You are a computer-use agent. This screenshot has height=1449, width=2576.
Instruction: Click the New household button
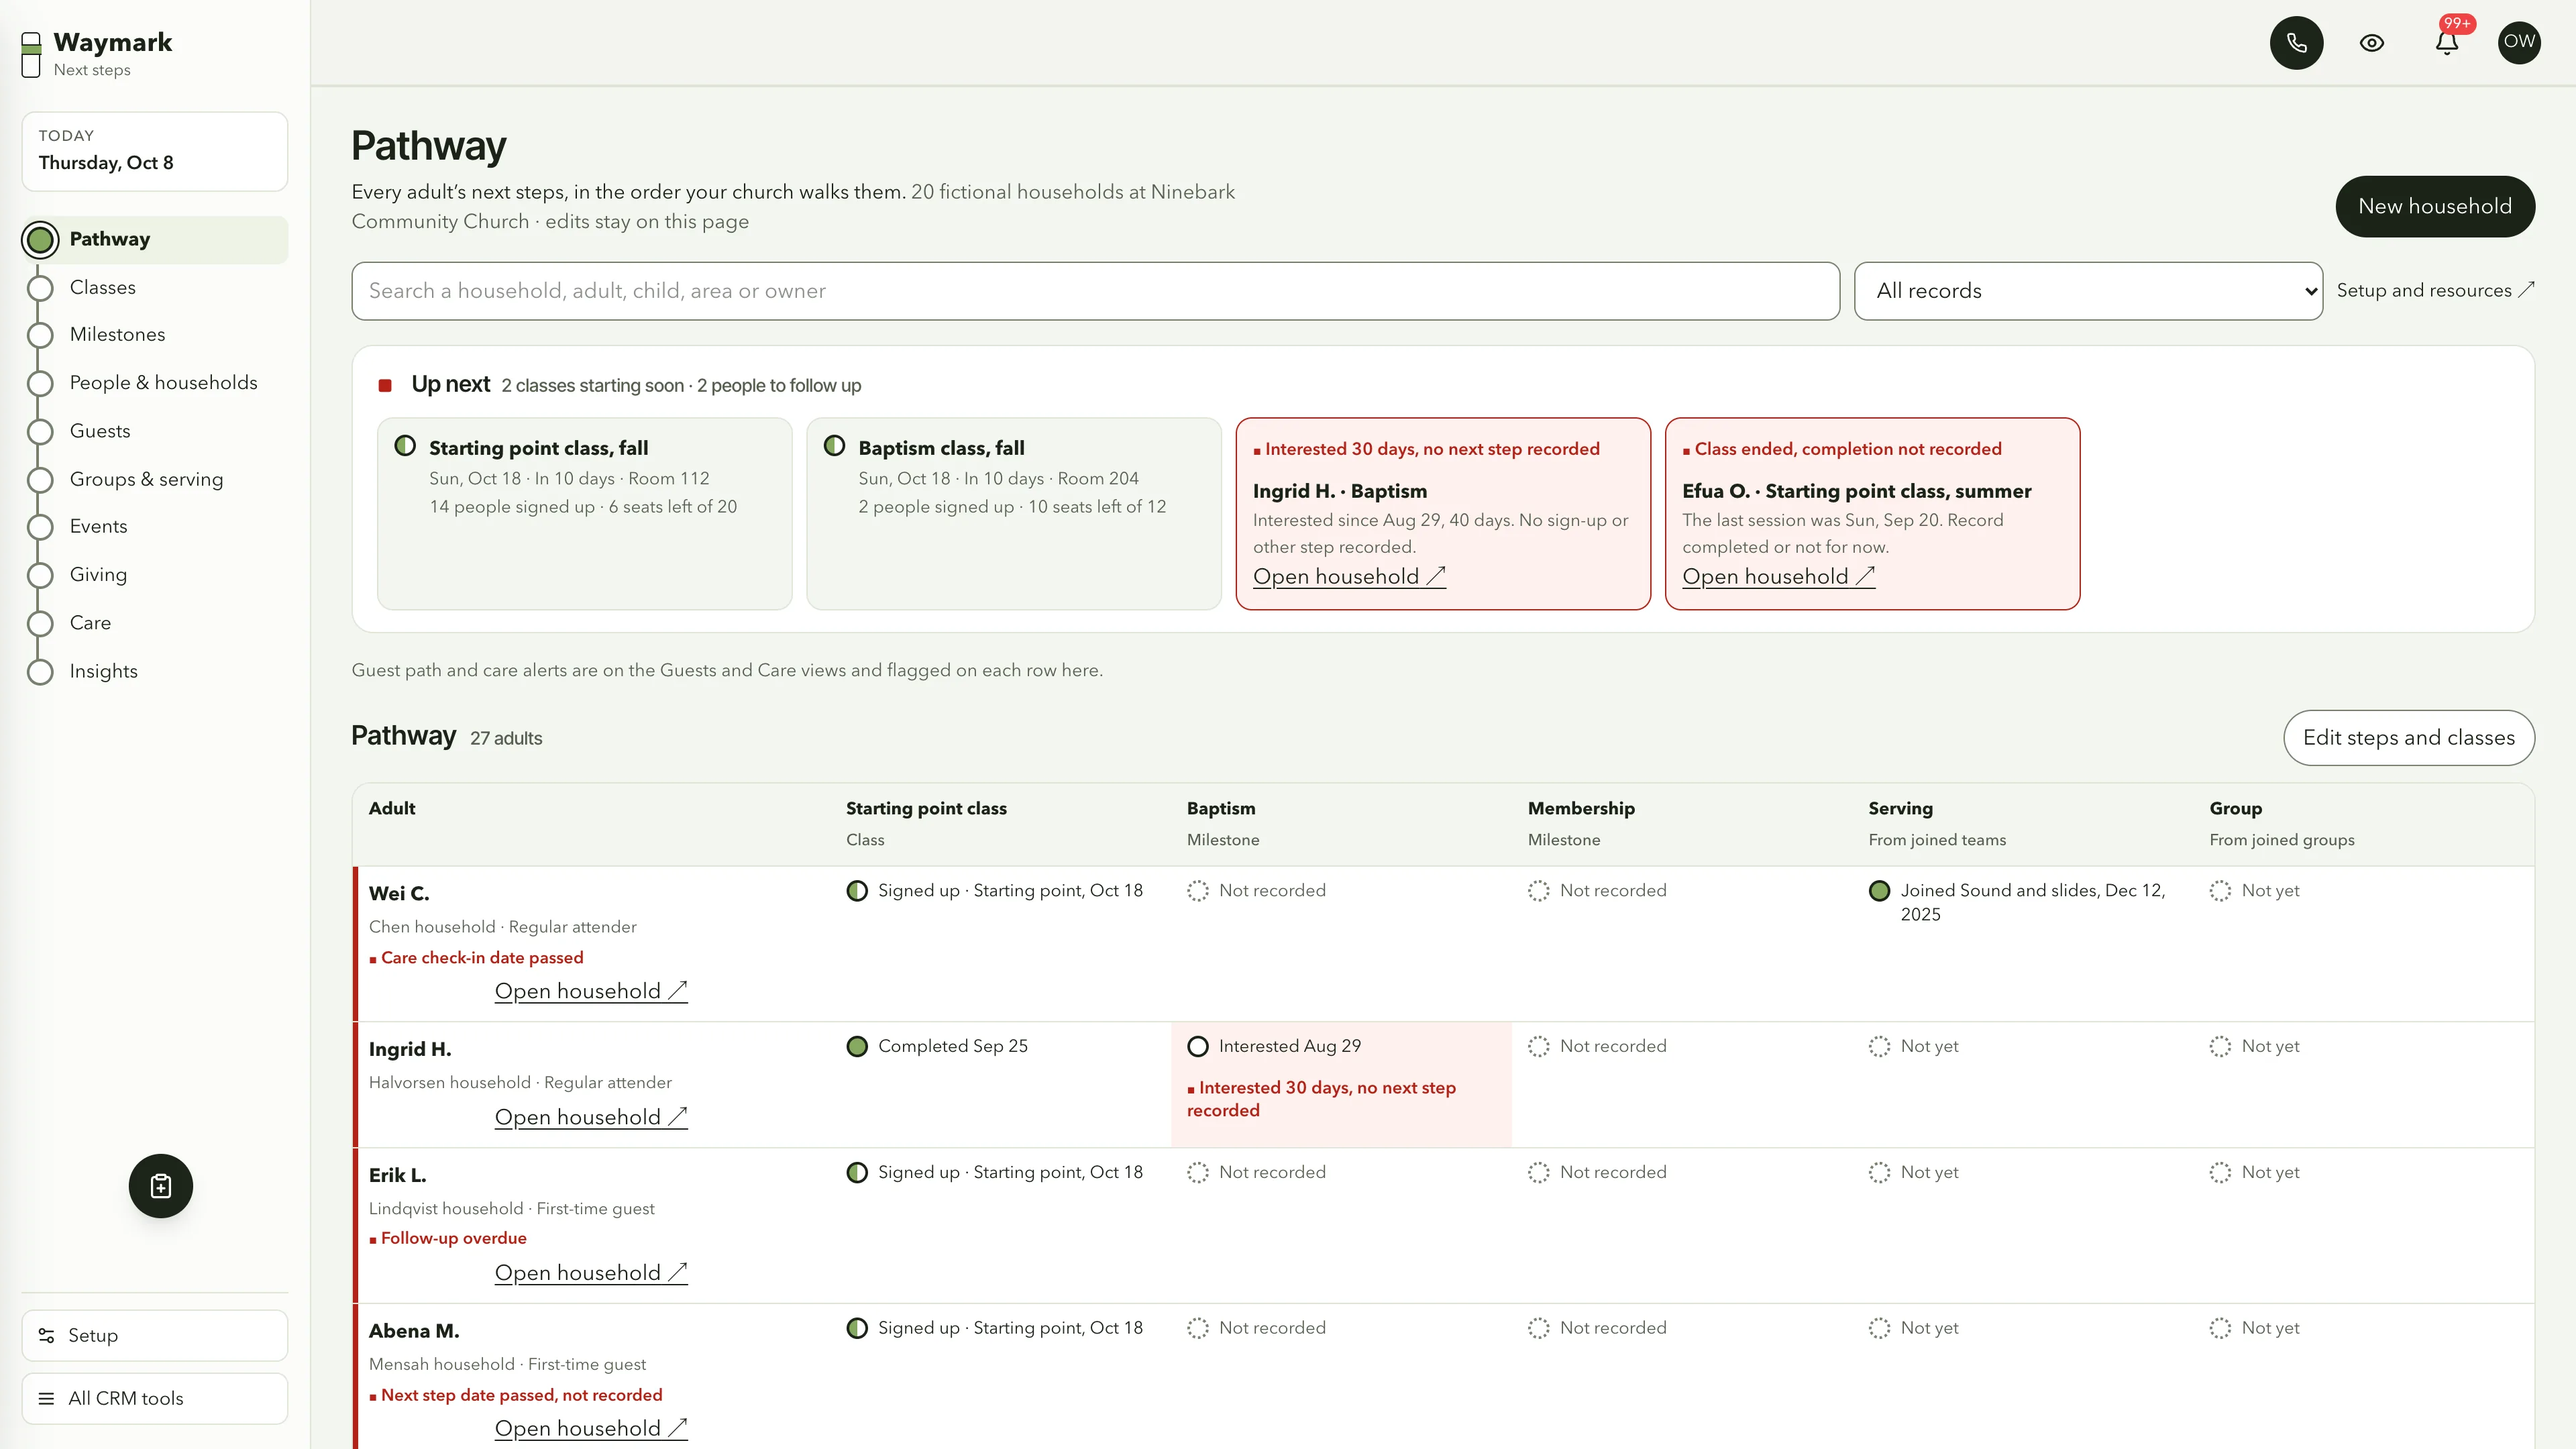pos(2434,207)
